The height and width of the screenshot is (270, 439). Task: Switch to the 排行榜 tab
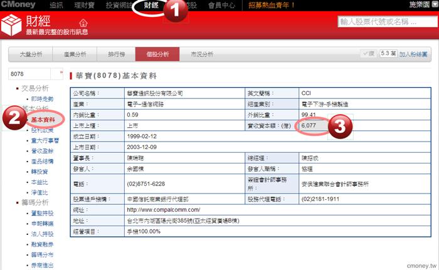(x=116, y=55)
